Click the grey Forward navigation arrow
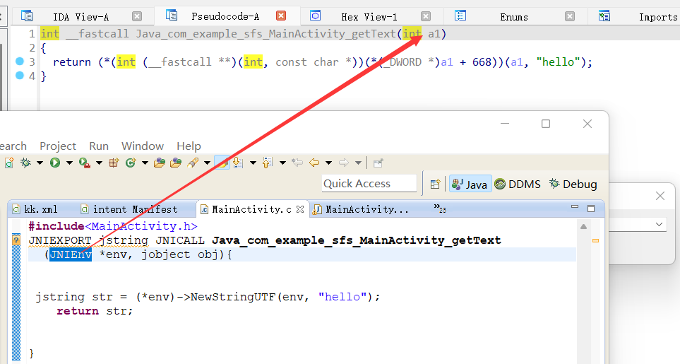 pyautogui.click(x=343, y=163)
